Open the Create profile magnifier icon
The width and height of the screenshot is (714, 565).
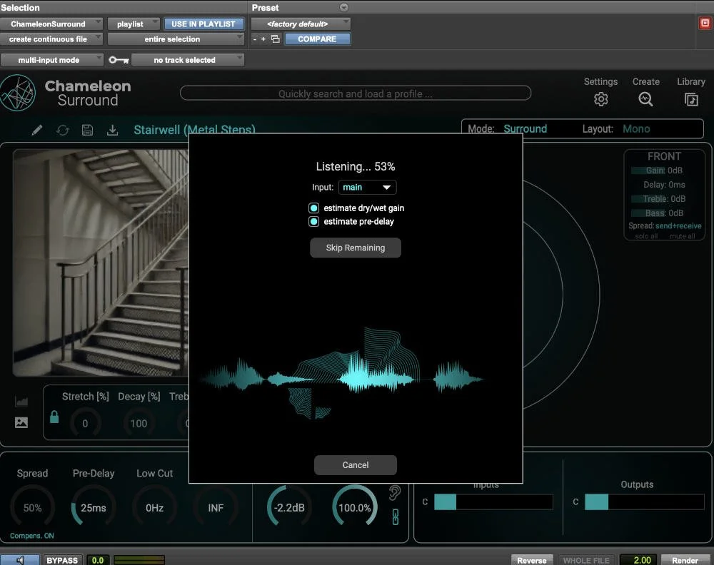point(645,99)
